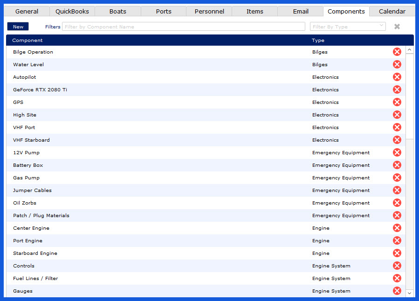Delete the Bilge Operation component
Image resolution: width=419 pixels, height=301 pixels.
point(397,52)
